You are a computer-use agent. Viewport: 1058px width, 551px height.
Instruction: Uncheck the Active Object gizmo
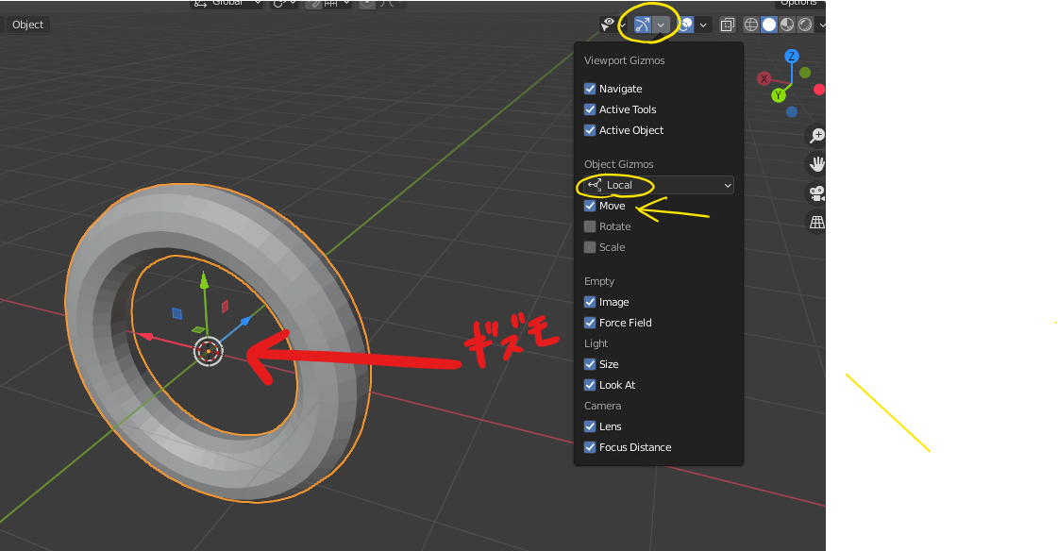pyautogui.click(x=590, y=130)
